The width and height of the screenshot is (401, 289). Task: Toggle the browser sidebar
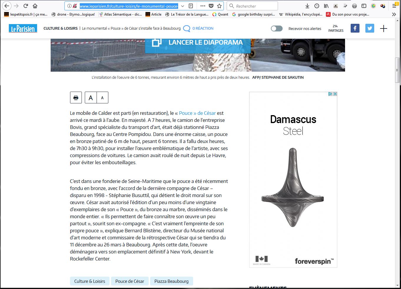click(x=364, y=6)
